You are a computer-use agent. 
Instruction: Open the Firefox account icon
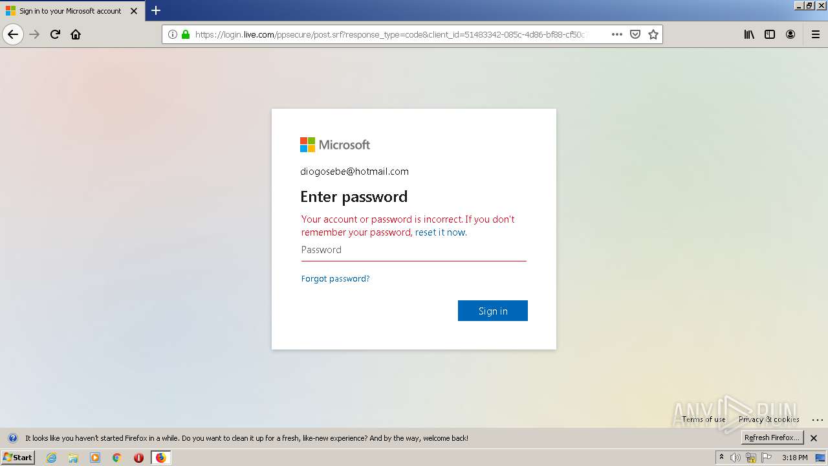tap(790, 34)
